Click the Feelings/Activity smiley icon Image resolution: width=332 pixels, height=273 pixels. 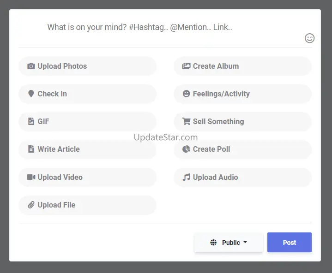tap(186, 94)
